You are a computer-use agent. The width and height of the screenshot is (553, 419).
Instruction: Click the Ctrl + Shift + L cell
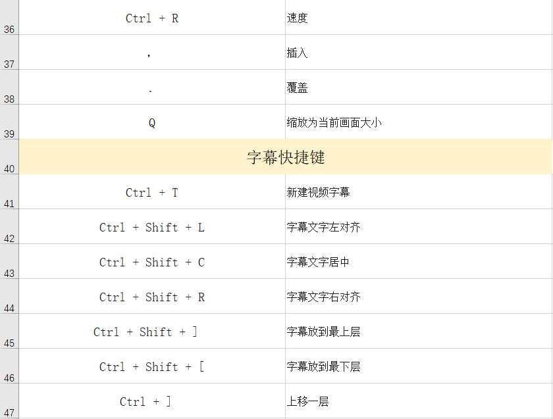coord(152,228)
